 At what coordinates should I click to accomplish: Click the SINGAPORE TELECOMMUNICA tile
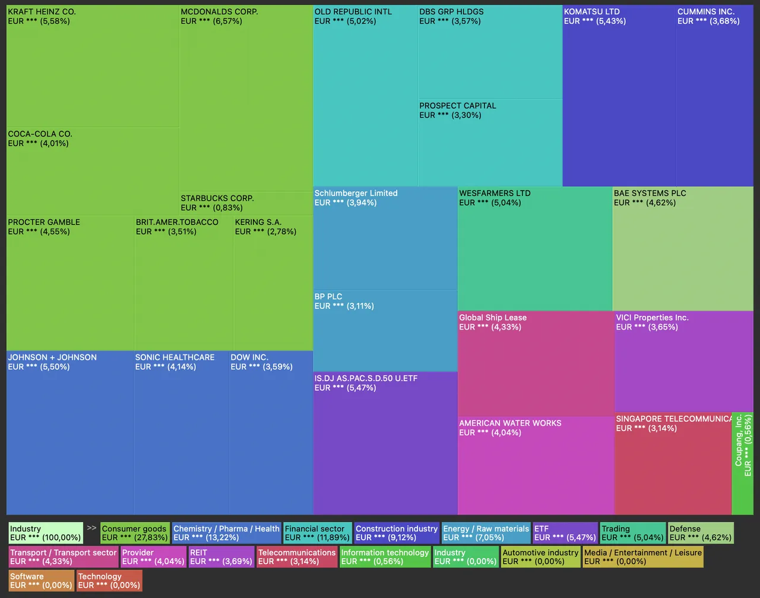pyautogui.click(x=673, y=463)
